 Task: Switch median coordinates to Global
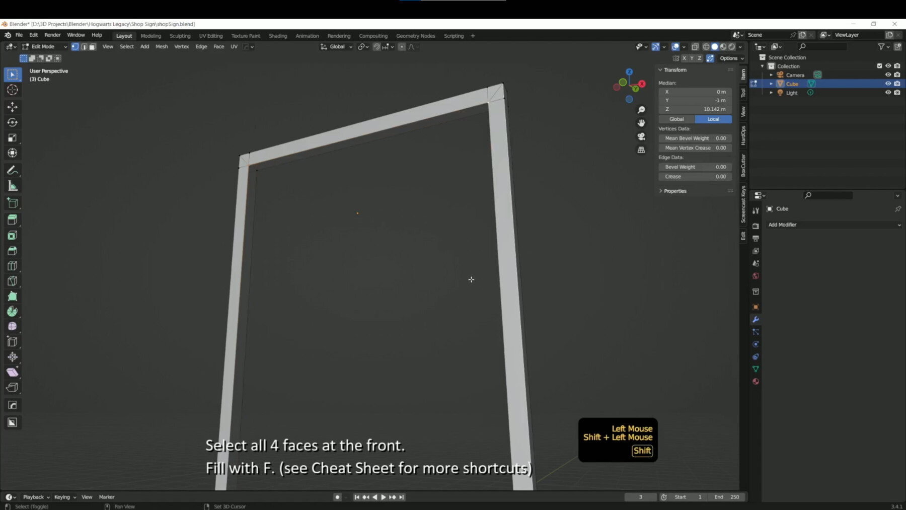676,119
